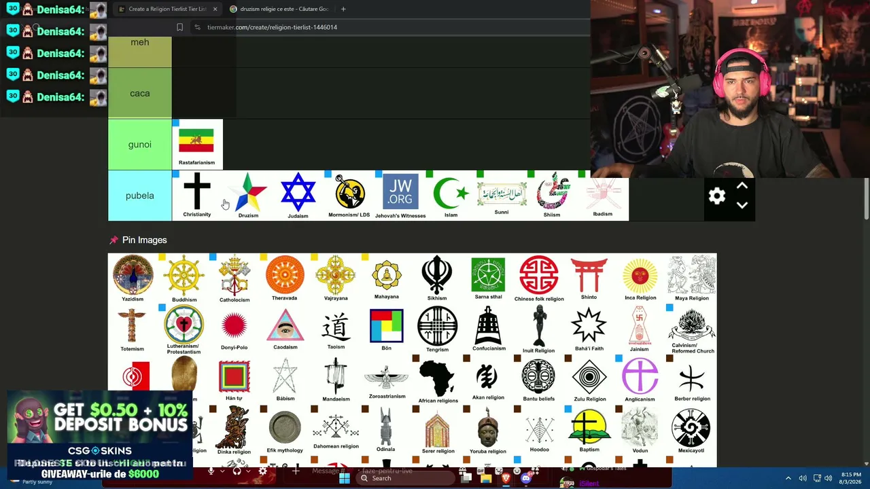Select the Inuit Religion figure tile
This screenshot has height=489, width=870.
click(539, 329)
